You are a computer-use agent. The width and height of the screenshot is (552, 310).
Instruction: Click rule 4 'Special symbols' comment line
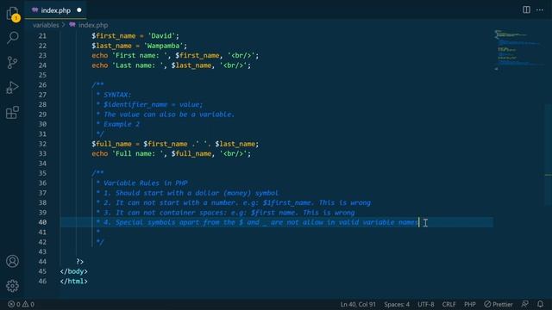(257, 222)
